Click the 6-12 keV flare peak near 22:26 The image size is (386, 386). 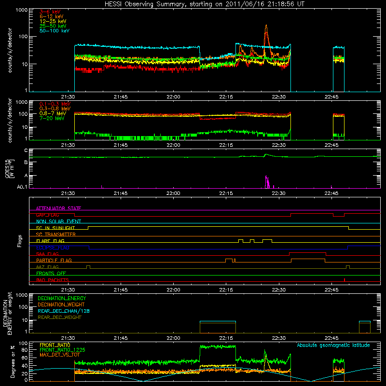tap(266, 26)
